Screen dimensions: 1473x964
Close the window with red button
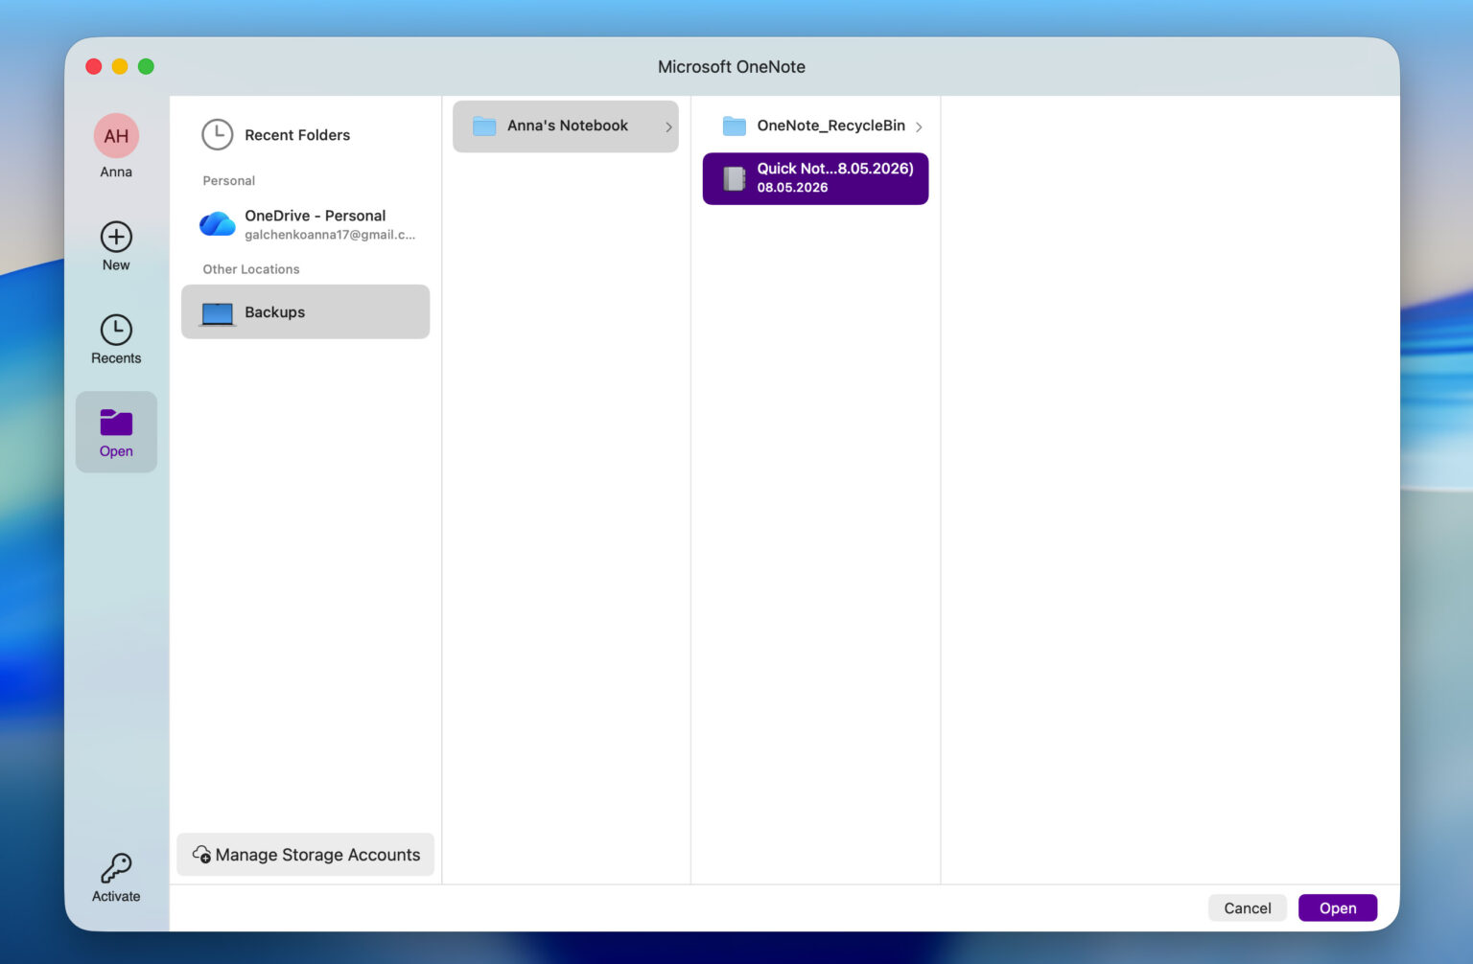coord(94,66)
